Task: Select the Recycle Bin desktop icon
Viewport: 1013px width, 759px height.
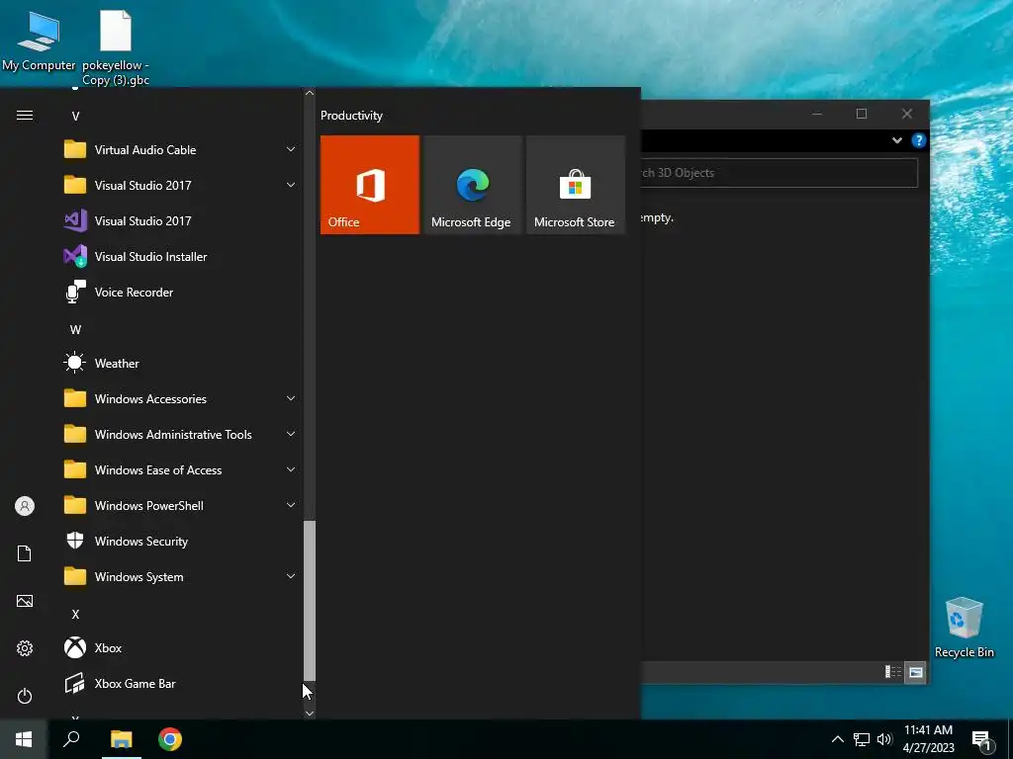Action: pyautogui.click(x=964, y=627)
